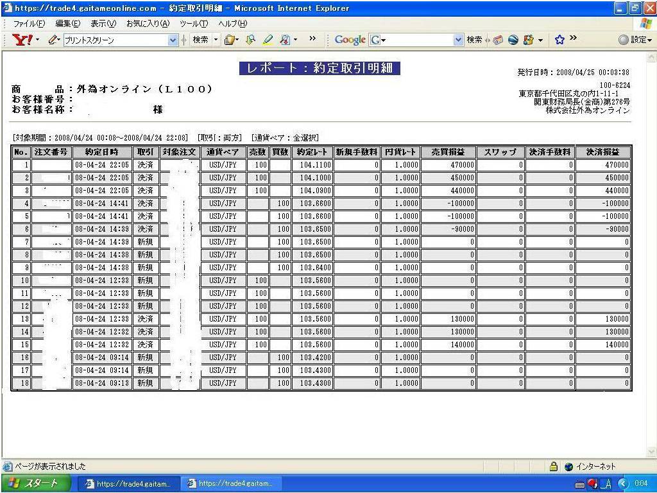
Task: Click the padlock security icon in status bar
Action: tap(553, 467)
